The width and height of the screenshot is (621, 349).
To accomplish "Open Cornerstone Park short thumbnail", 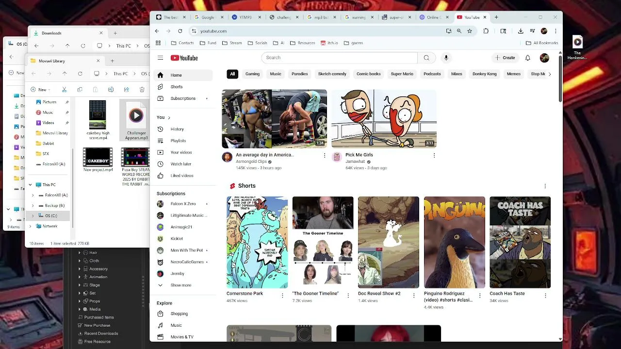I will click(257, 242).
